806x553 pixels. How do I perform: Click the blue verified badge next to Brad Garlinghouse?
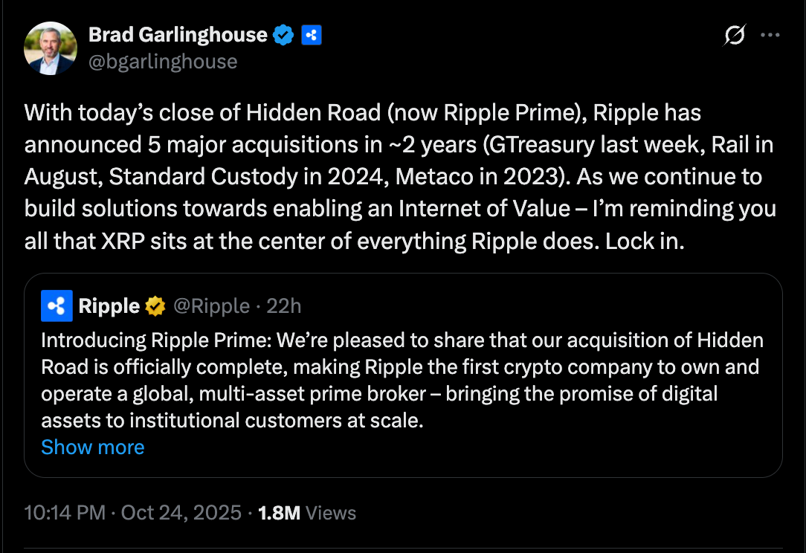coord(283,34)
